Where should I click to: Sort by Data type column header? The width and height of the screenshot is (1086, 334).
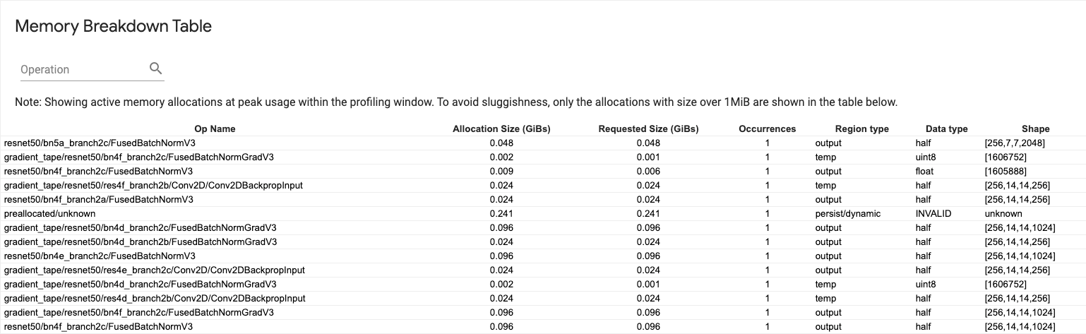click(x=946, y=129)
